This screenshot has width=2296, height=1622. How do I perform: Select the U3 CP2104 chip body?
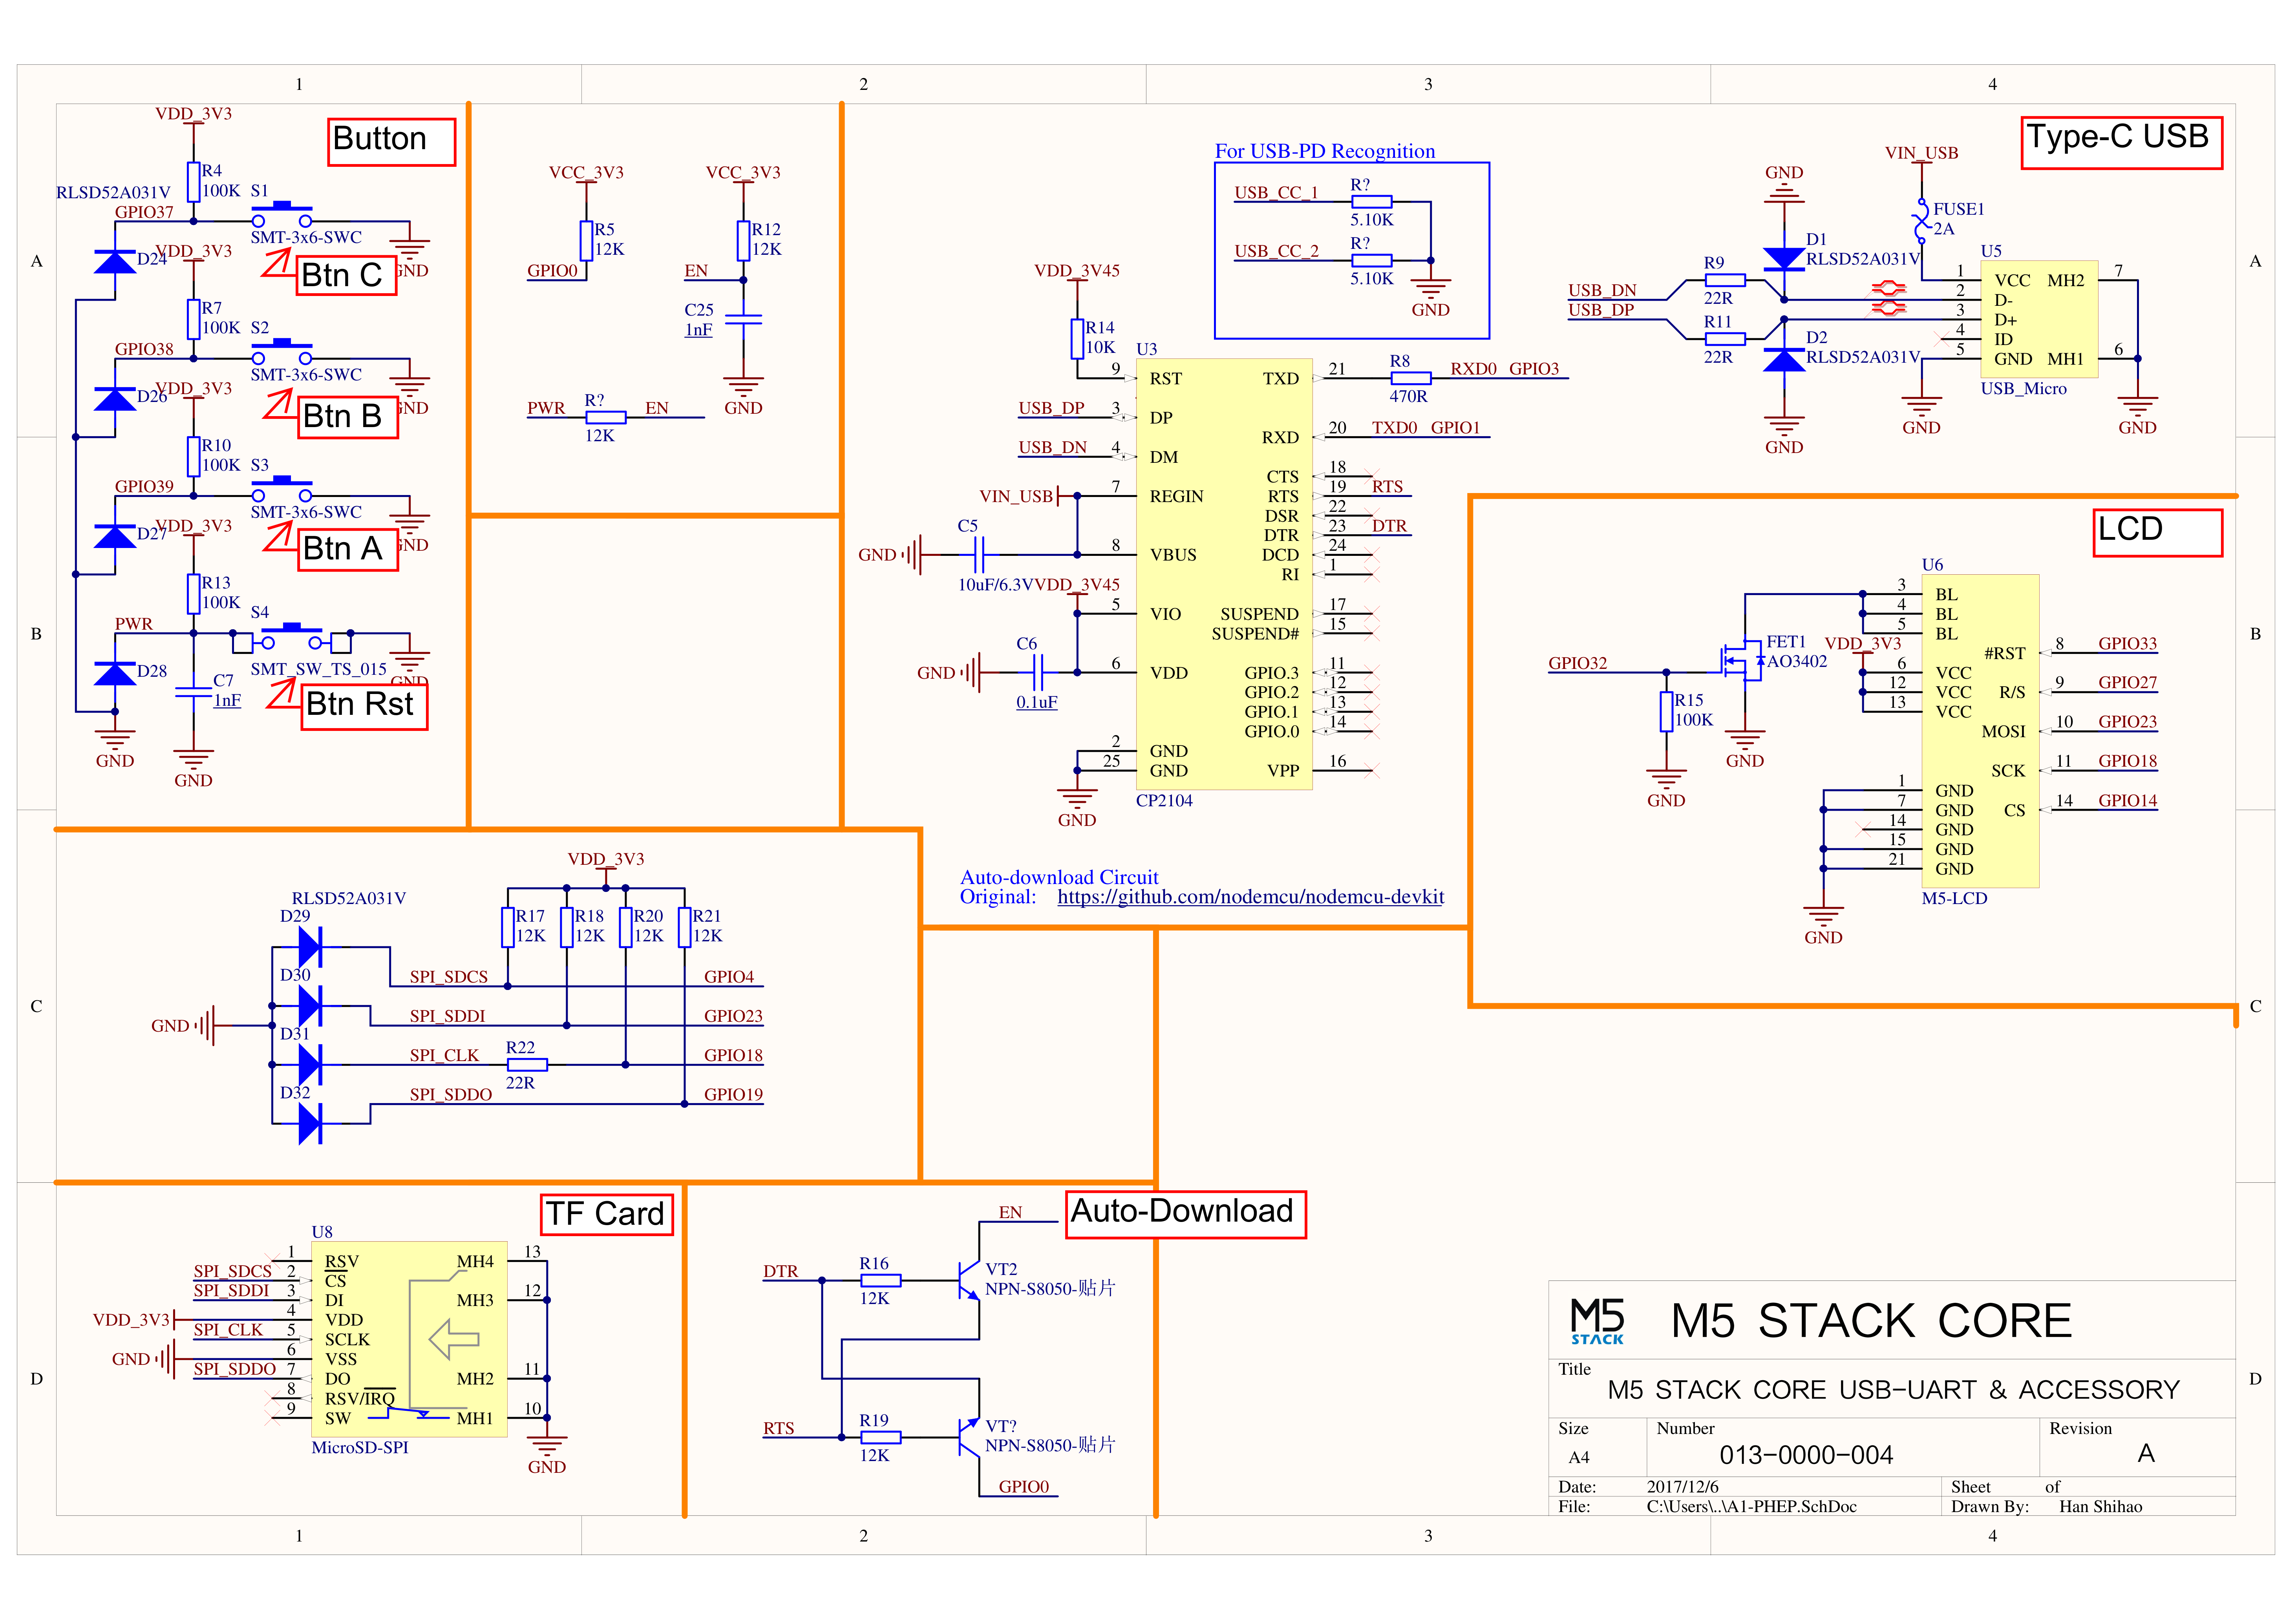pyautogui.click(x=1224, y=574)
